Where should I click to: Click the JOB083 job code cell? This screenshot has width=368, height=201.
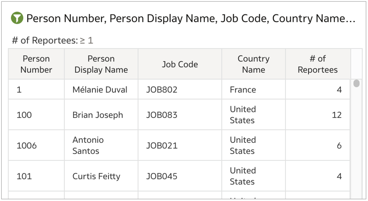(x=162, y=115)
